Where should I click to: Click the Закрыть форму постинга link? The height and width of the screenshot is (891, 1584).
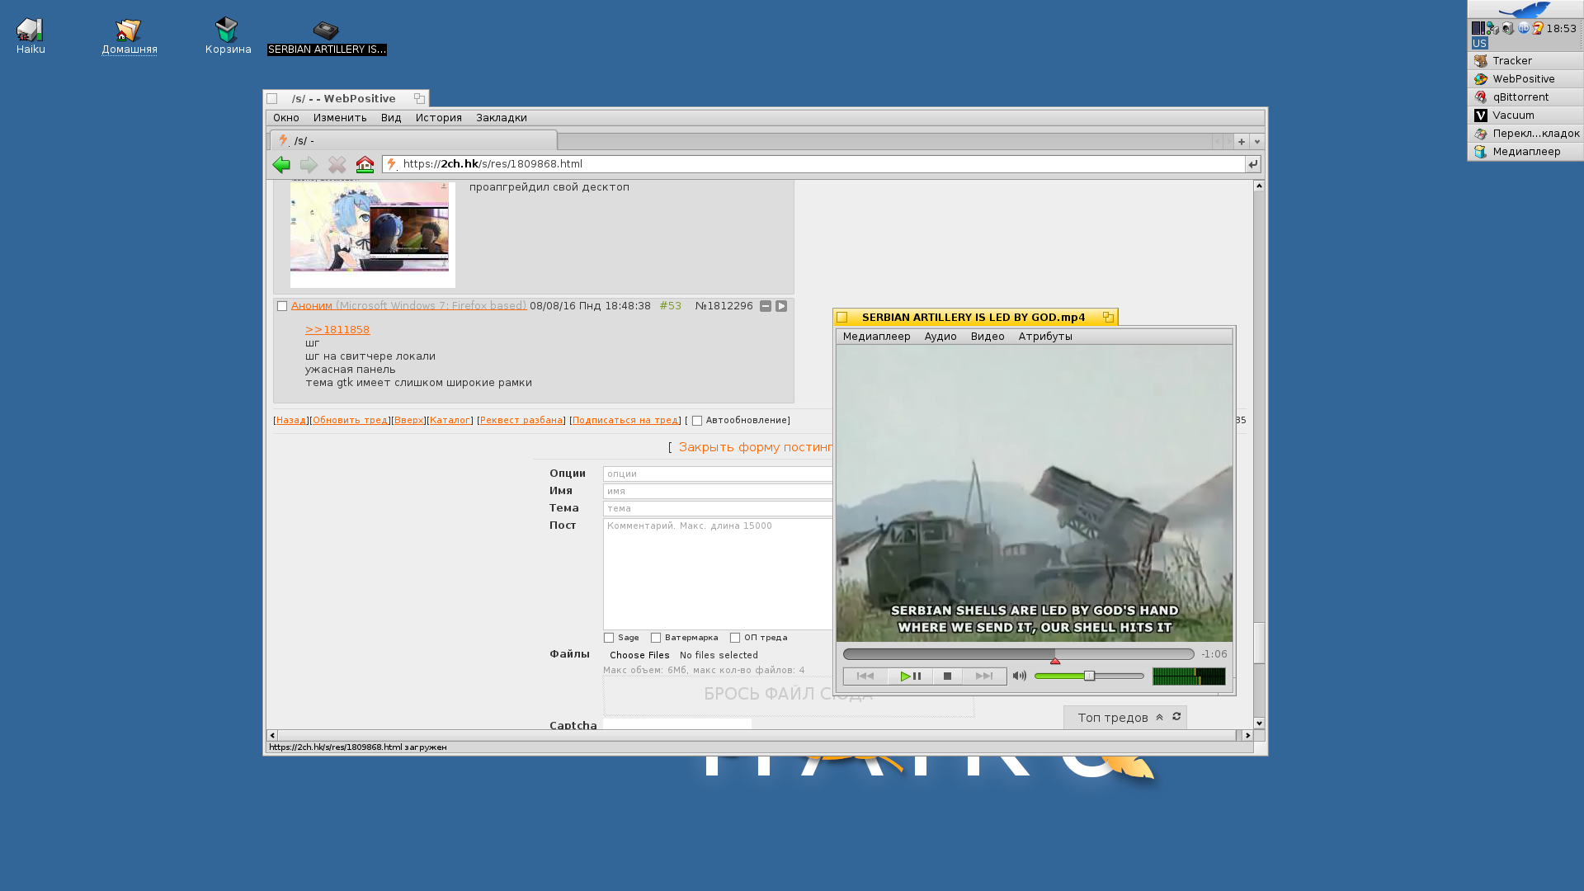click(x=755, y=447)
